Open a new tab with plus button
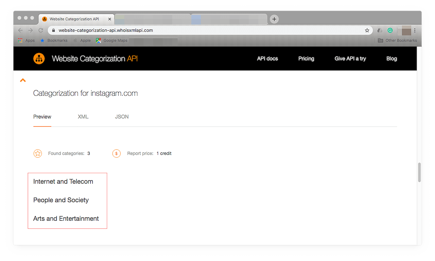 point(274,19)
